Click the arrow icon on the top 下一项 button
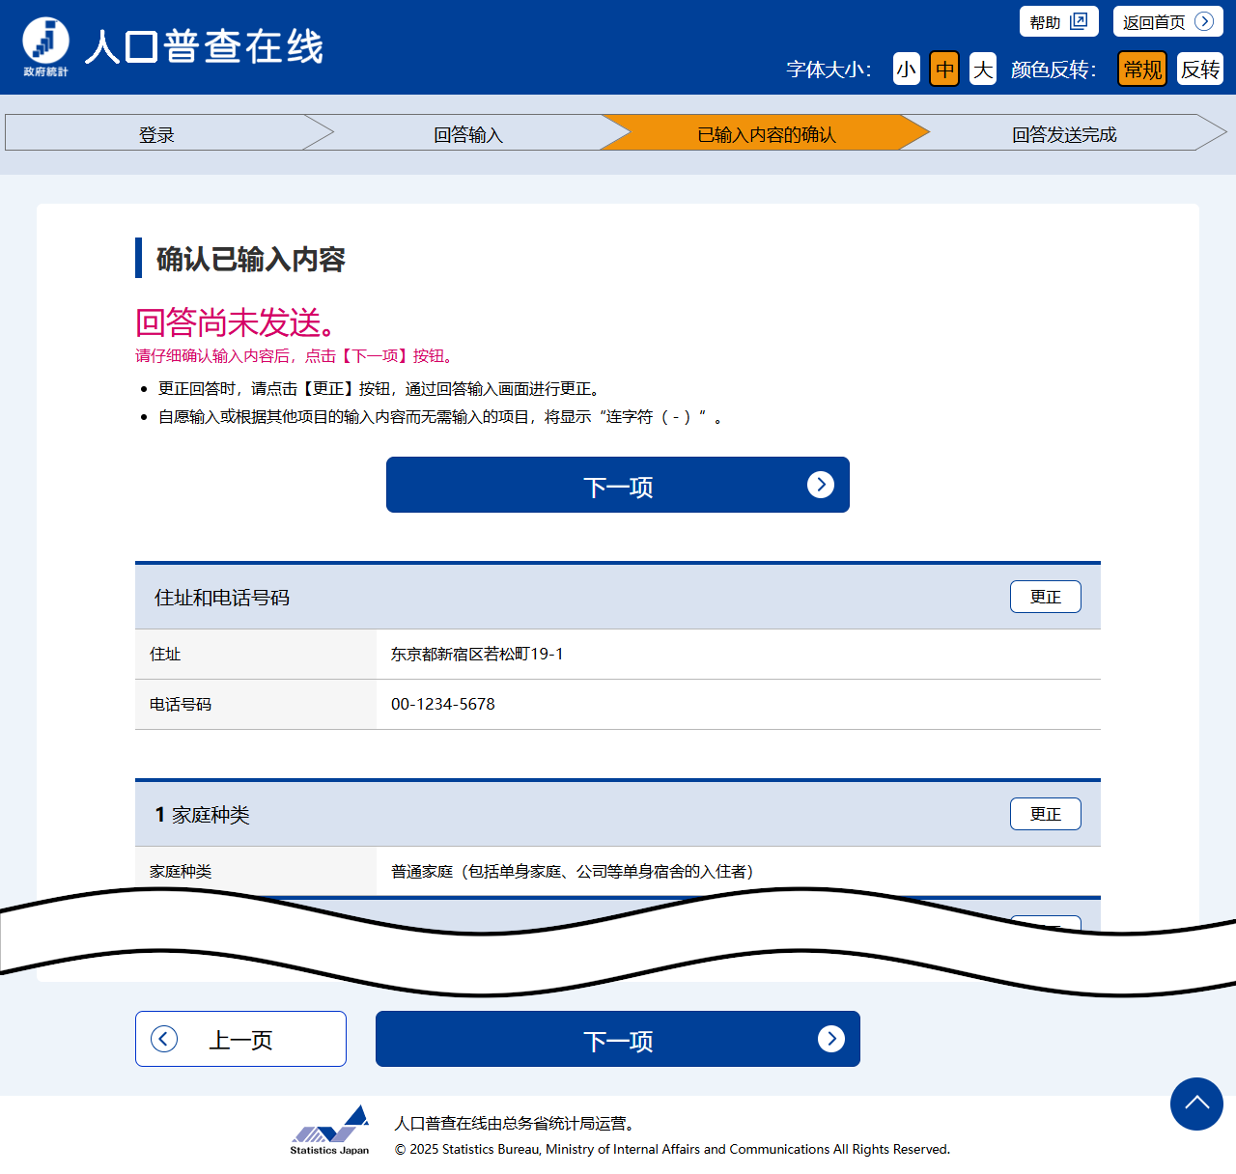This screenshot has height=1174, width=1236. coord(820,485)
